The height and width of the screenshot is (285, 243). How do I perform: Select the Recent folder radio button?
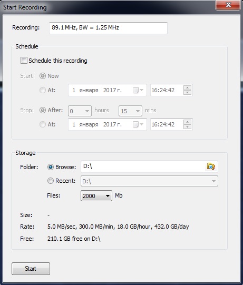51,181
